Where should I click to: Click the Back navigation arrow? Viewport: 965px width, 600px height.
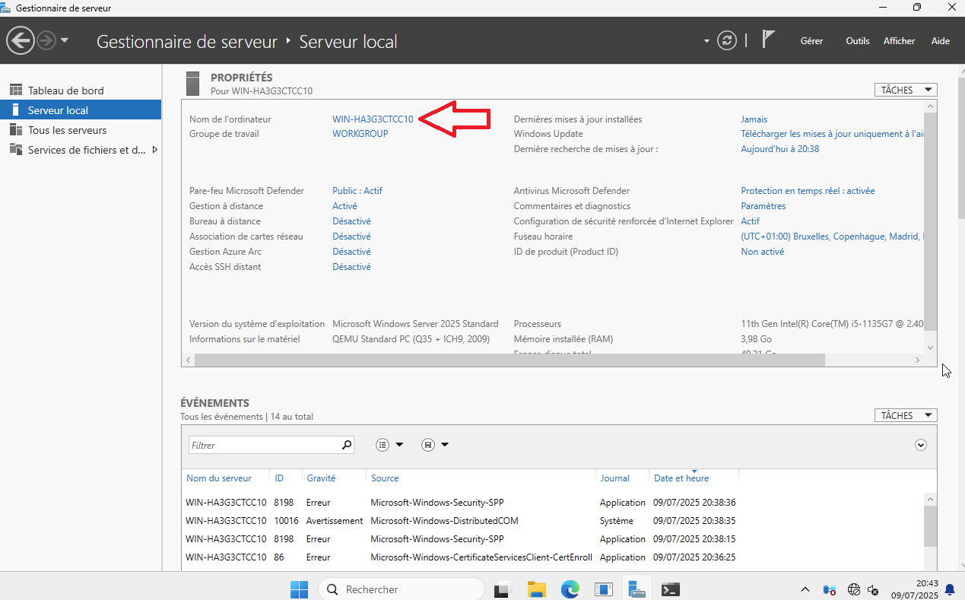(x=21, y=40)
